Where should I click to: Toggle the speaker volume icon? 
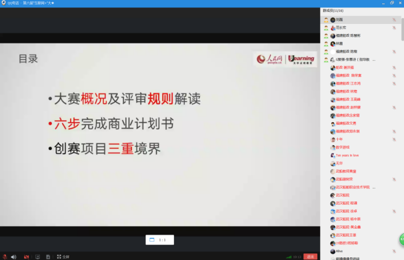tap(14, 257)
